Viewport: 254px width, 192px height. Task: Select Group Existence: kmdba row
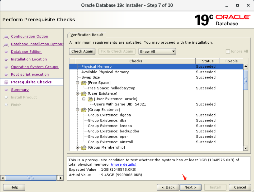pos(156,126)
